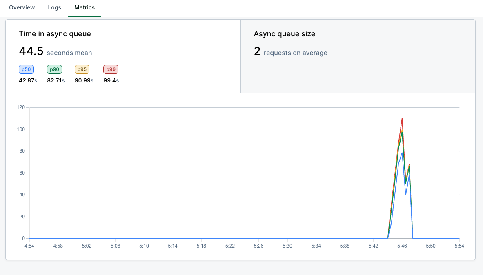This screenshot has height=275, width=483.
Task: Click the 5:30 x-axis label
Action: click(287, 246)
